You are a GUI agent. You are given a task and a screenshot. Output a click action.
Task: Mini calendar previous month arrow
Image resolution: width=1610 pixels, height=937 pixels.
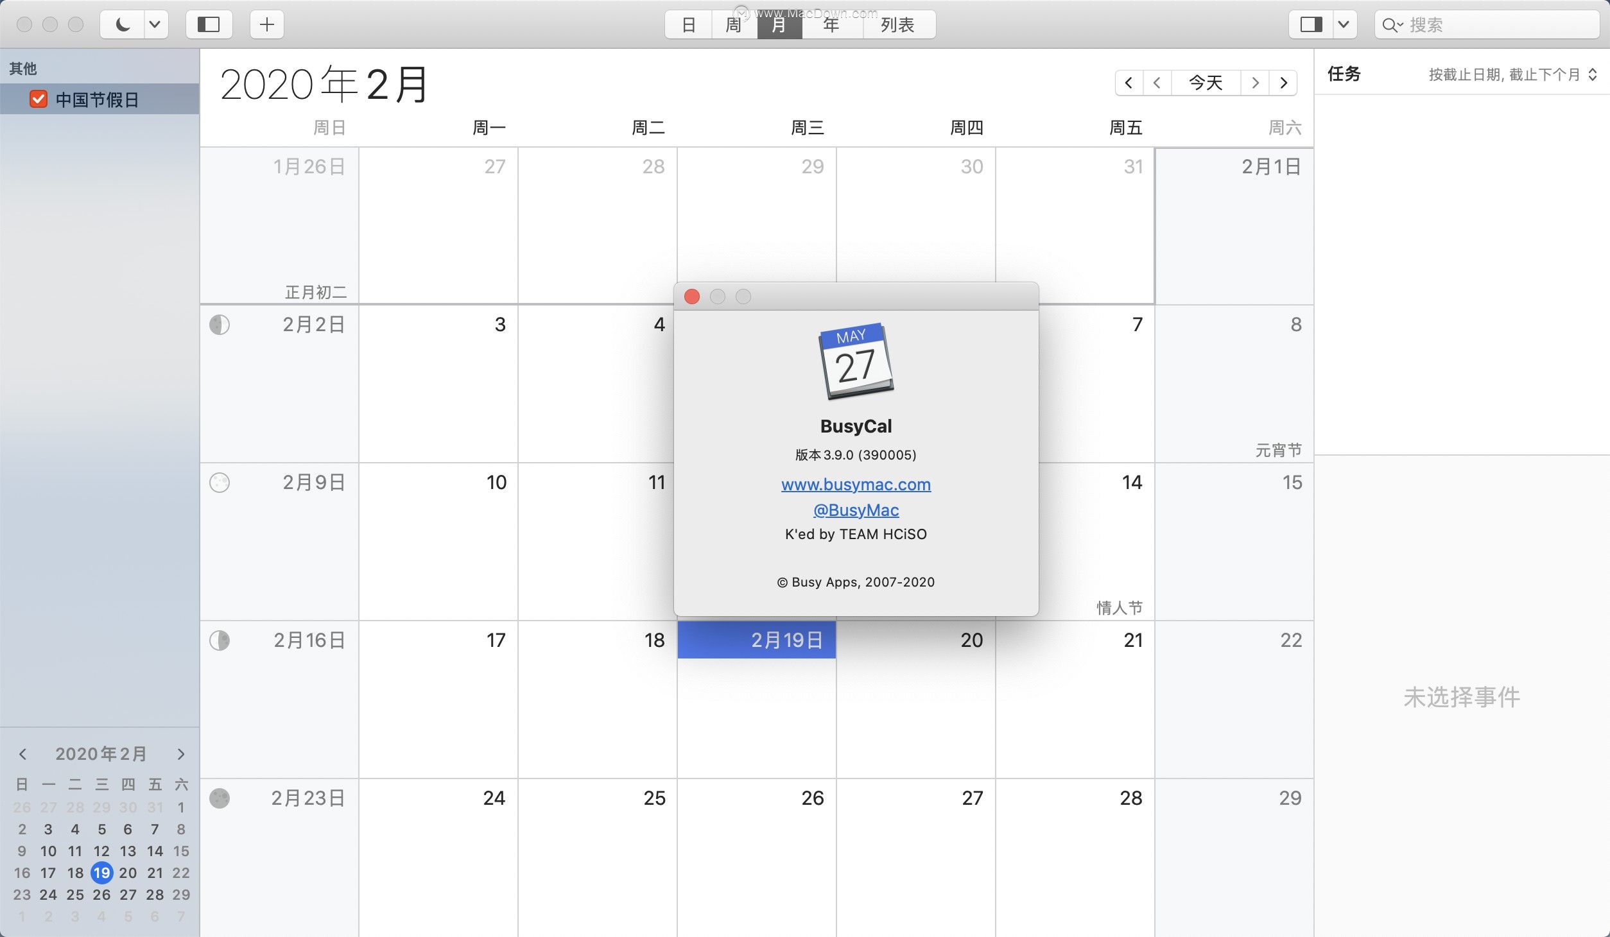click(x=22, y=753)
